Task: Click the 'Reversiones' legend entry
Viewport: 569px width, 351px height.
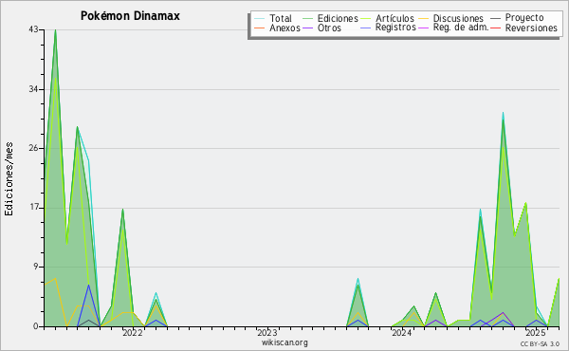Action: click(531, 28)
